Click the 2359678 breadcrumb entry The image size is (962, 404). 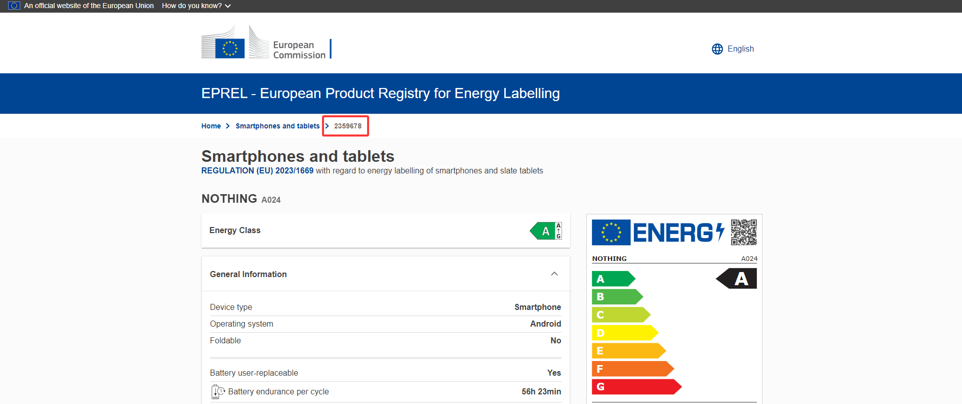[348, 126]
